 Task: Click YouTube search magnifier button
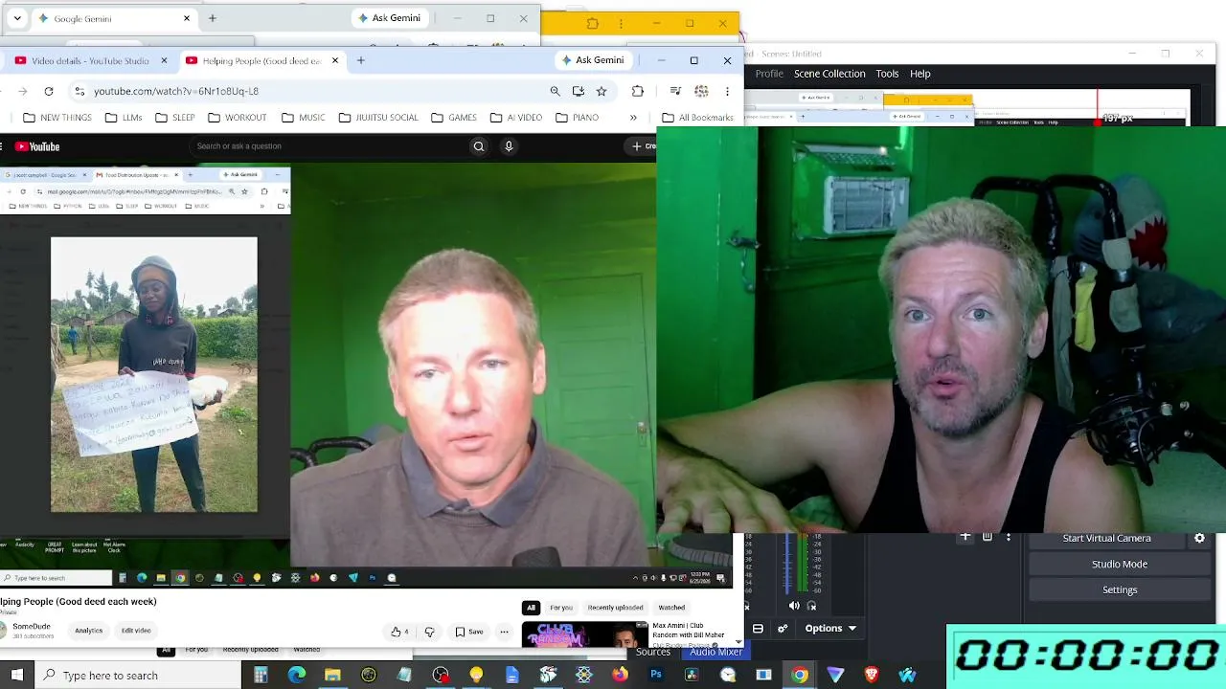(x=479, y=146)
